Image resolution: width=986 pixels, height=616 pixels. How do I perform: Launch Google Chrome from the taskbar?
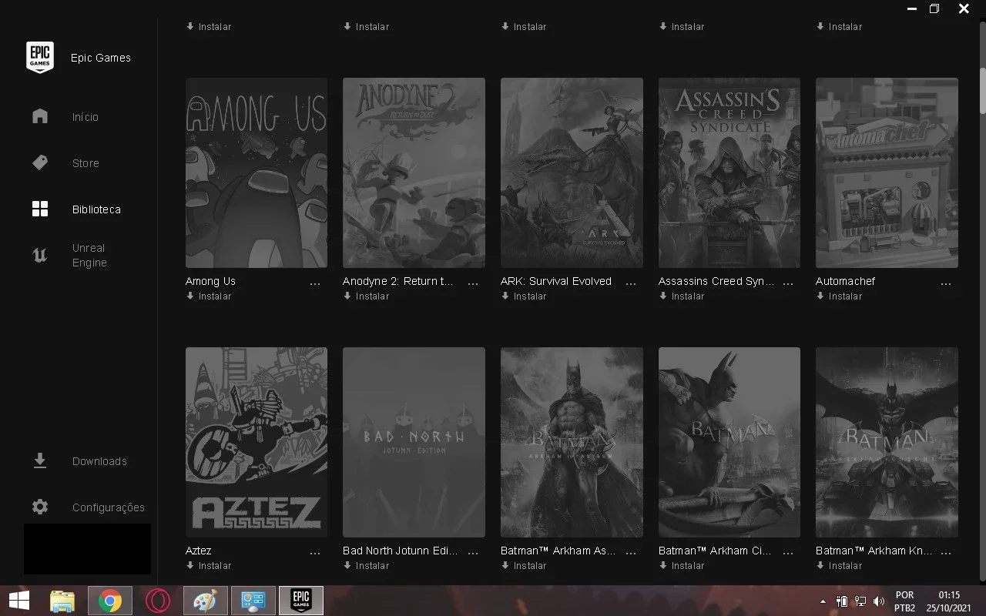[x=109, y=601]
